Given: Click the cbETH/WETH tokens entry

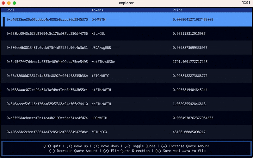Looking at the screenshot, I should tap(101, 104).
